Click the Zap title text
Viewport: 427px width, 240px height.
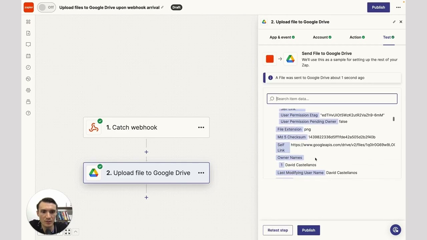[109, 7]
